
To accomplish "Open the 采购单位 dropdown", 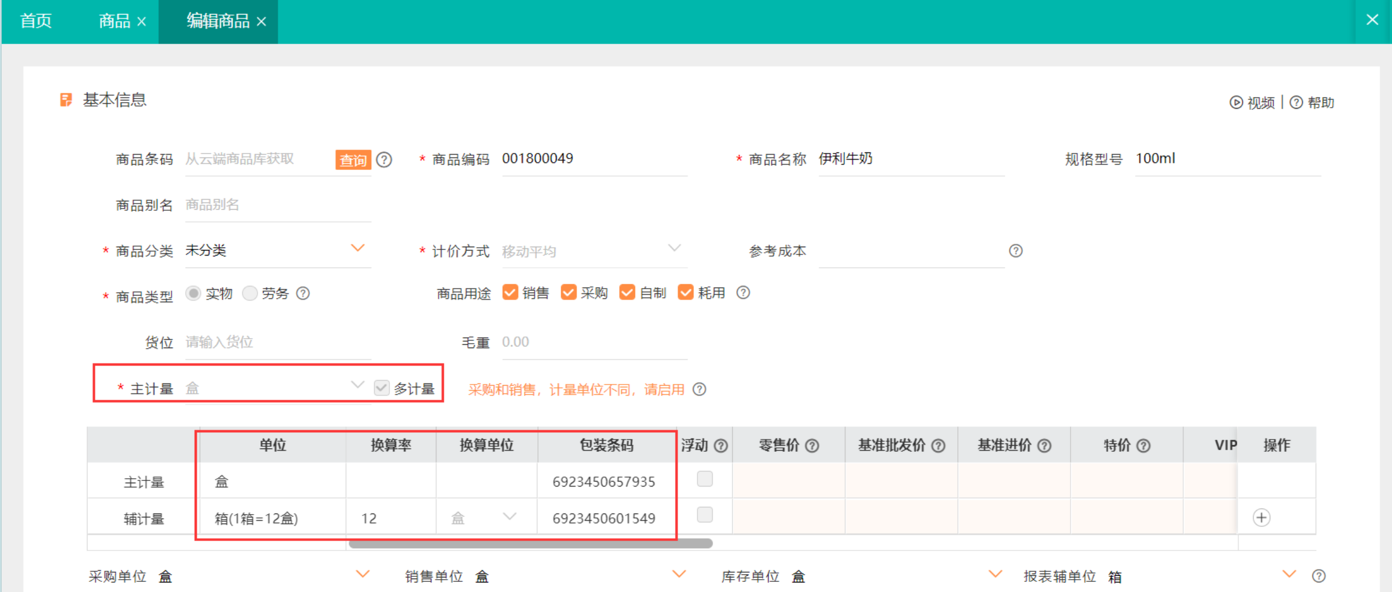I will click(x=362, y=574).
